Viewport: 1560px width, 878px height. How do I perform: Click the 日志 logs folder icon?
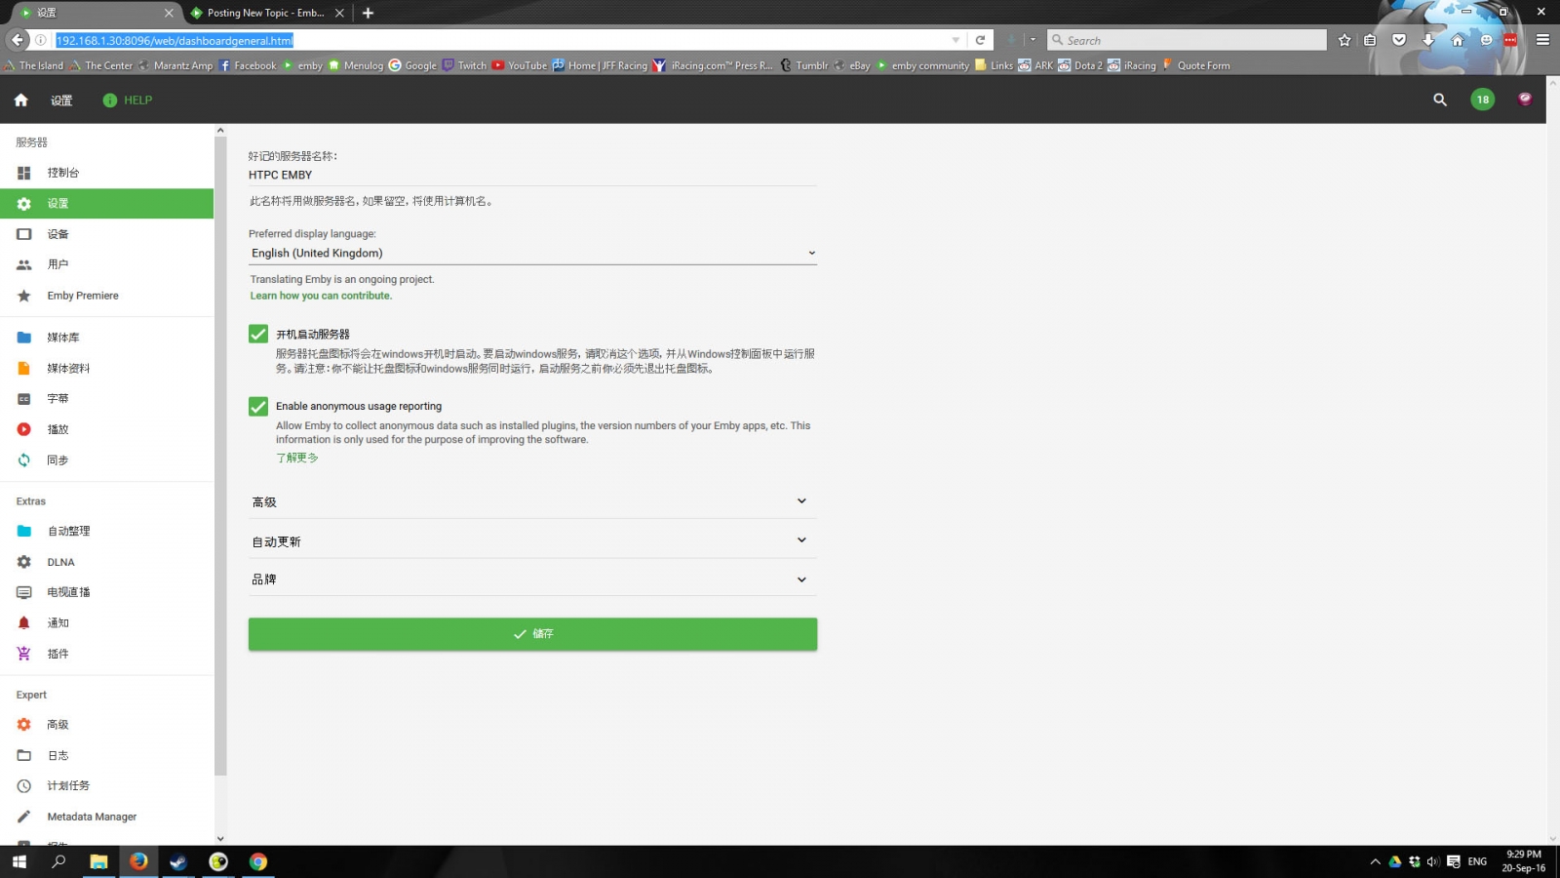[24, 756]
